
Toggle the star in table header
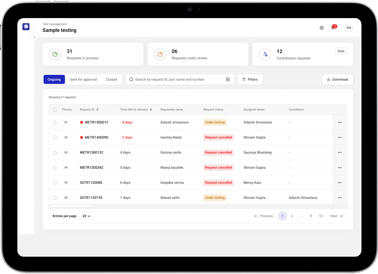pos(55,109)
